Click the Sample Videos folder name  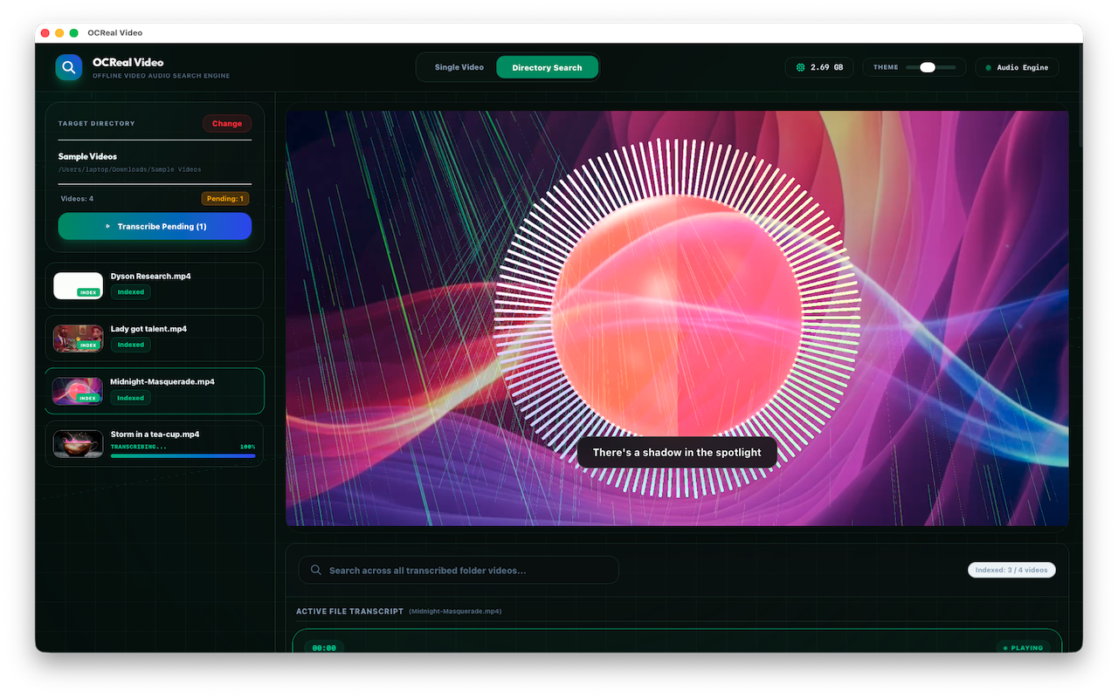(x=87, y=157)
